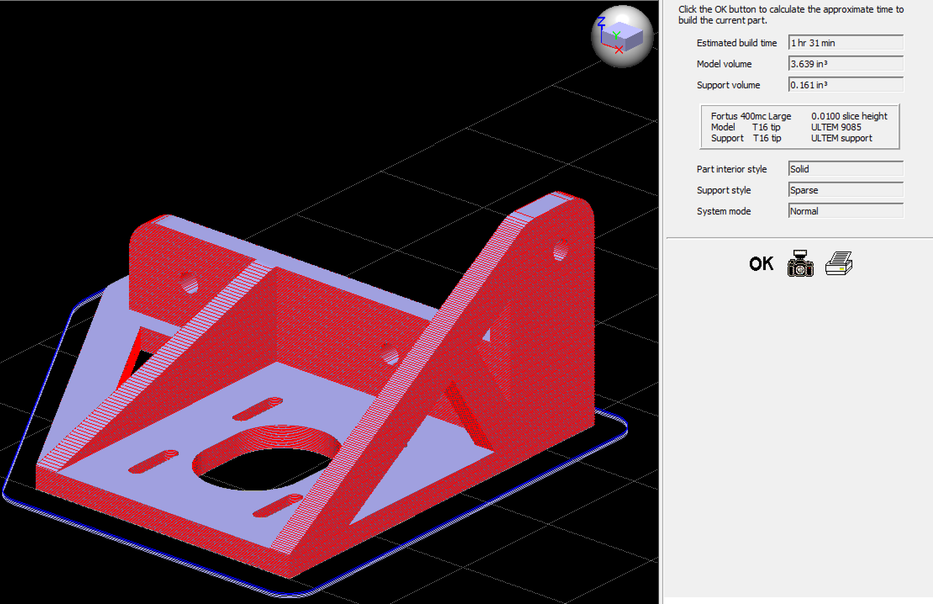
Task: Click the red X axis label
Action: pyautogui.click(x=619, y=50)
